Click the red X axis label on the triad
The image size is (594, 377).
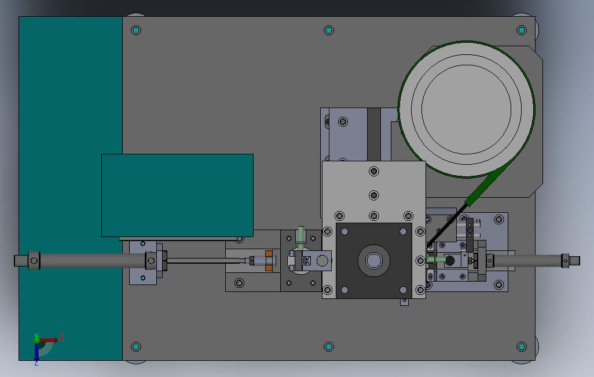62,337
